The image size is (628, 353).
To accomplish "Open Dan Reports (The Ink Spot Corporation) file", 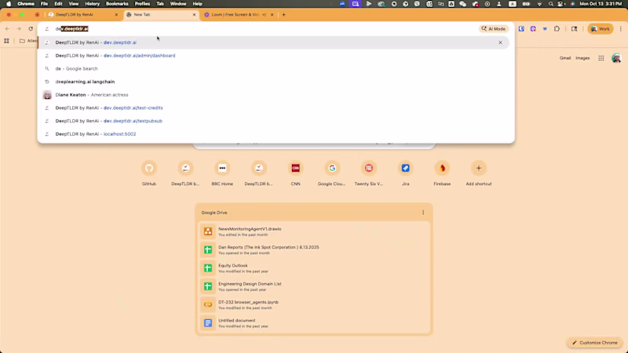I will click(x=313, y=249).
